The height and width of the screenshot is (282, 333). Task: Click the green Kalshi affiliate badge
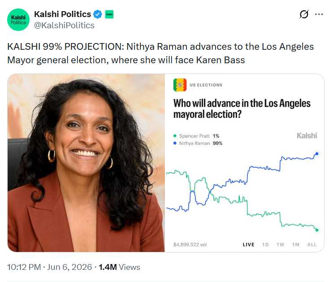(109, 14)
